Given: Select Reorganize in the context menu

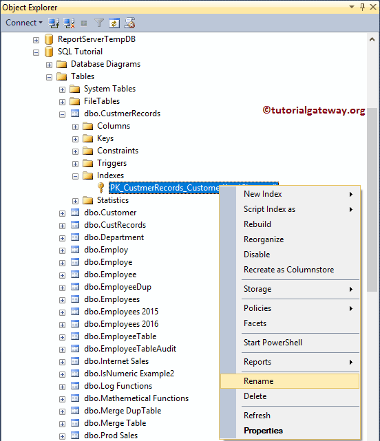Looking at the screenshot, I should (290, 239).
